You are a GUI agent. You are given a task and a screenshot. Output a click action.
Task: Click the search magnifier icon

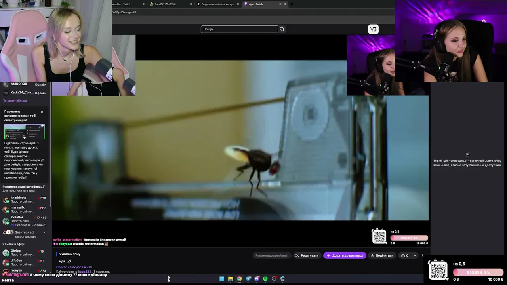tap(282, 29)
